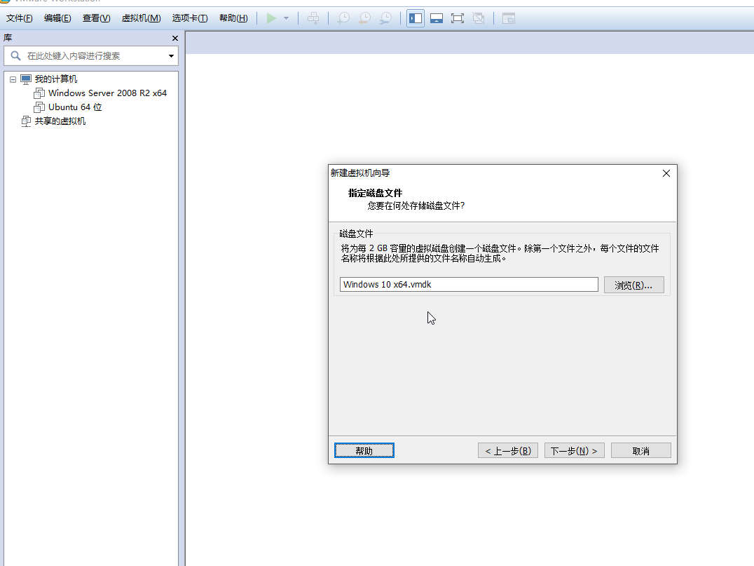The image size is (754, 566).
Task: Click the 共享的虚拟机 shared VMs icon
Action: pos(26,121)
